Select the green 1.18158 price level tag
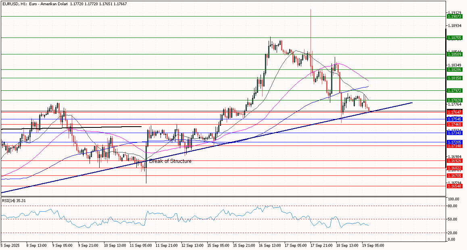This screenshot has height=250, width=467. point(454,78)
